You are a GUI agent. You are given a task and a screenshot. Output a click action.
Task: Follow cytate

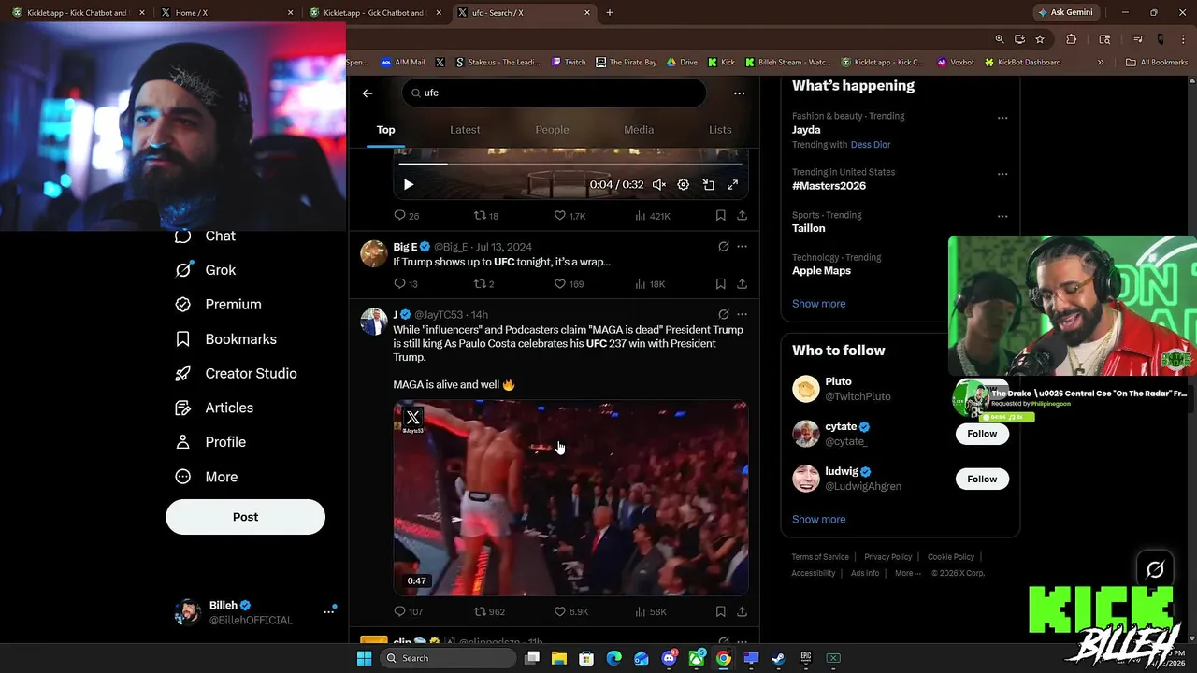click(982, 434)
